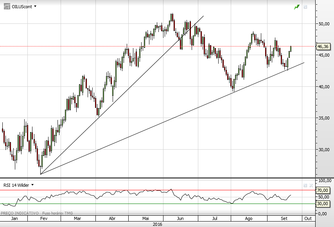Maximize the RSI indicator panel
334x227 pixels.
(305, 186)
